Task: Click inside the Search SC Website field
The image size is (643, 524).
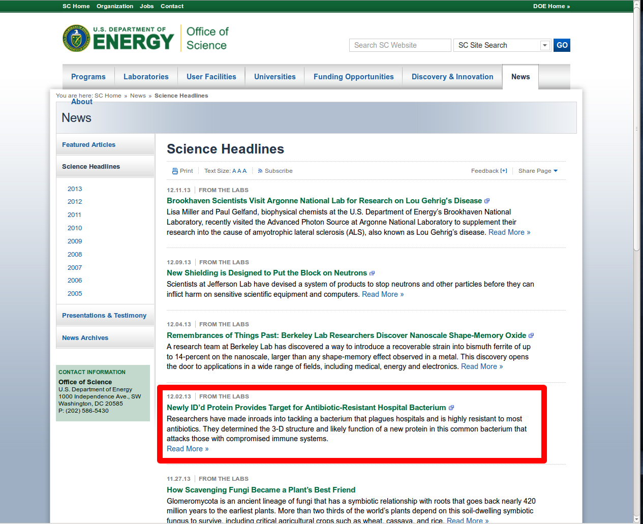Action: pyautogui.click(x=400, y=45)
